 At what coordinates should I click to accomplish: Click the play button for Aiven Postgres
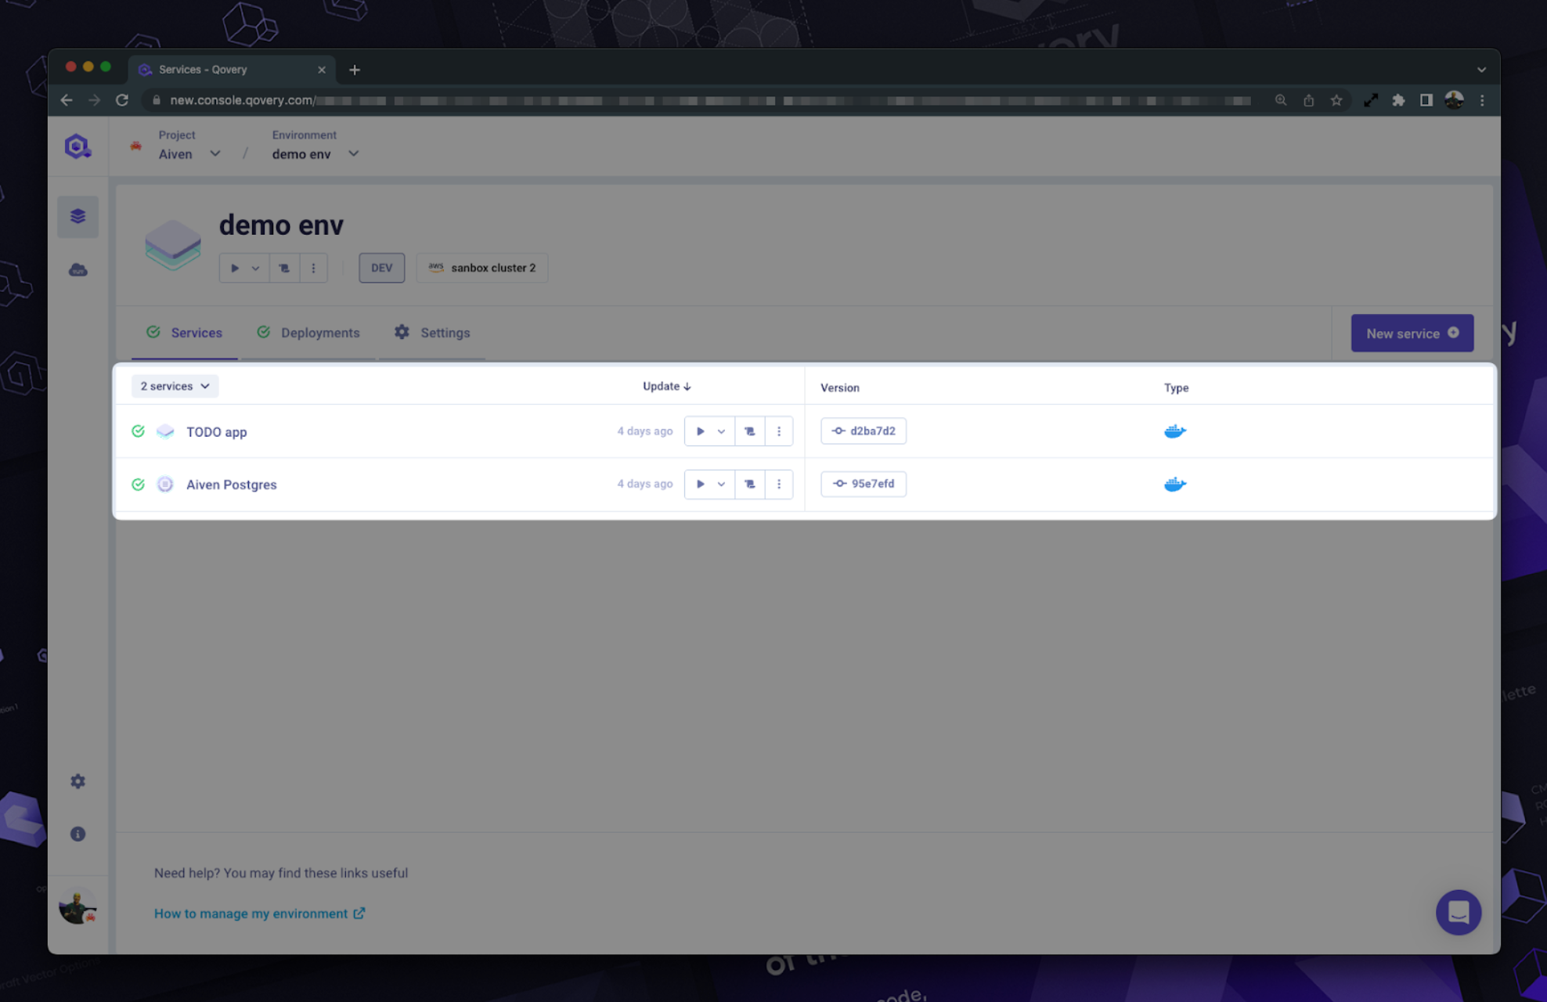tap(700, 484)
